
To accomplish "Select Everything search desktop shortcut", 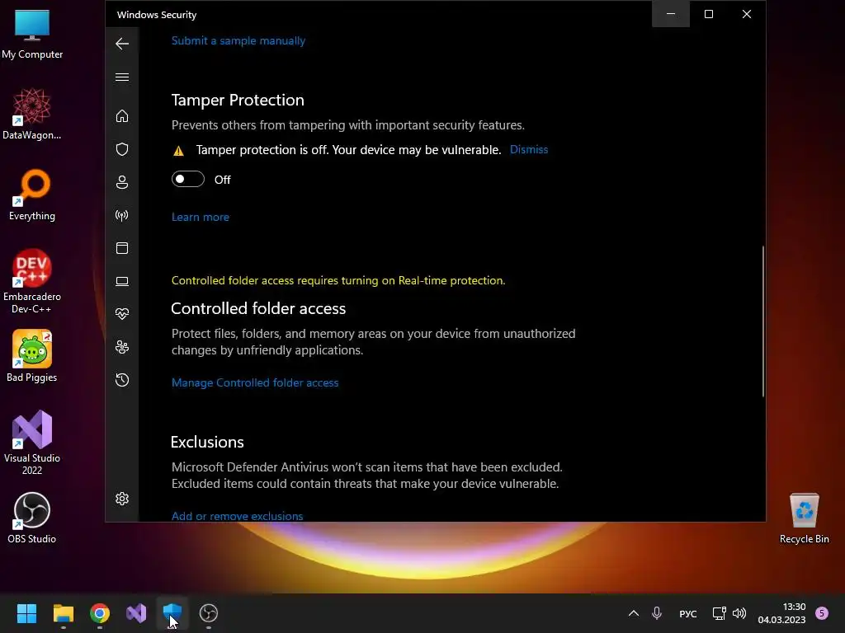I will tap(32, 195).
